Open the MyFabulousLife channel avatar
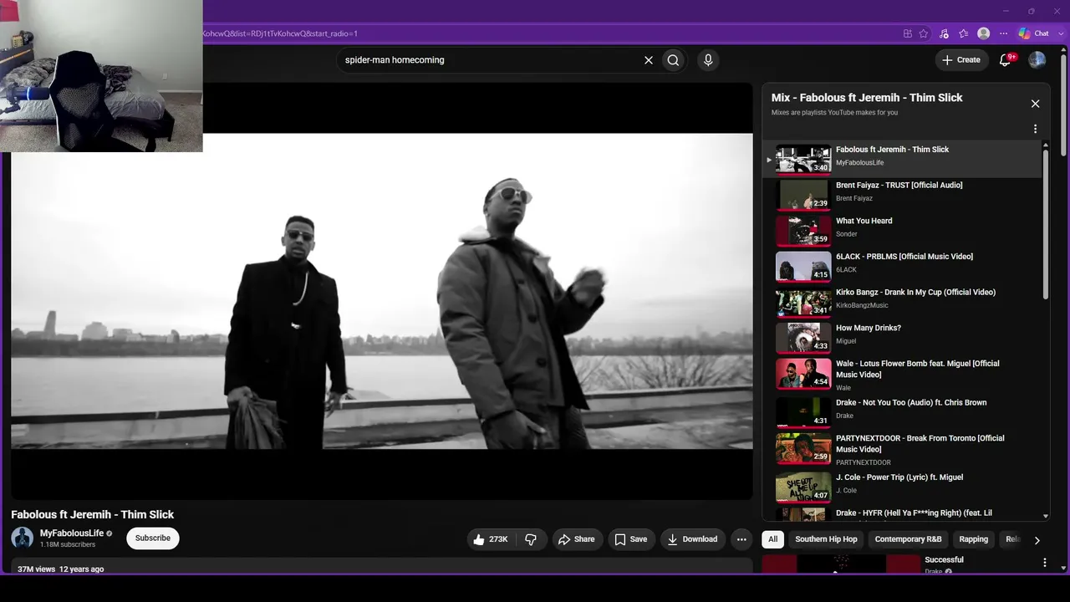The height and width of the screenshot is (602, 1070). point(23,538)
